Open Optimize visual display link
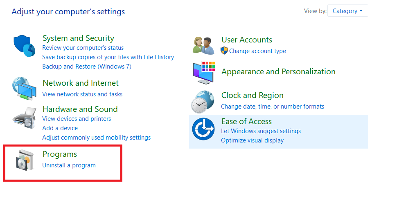The height and width of the screenshot is (209, 408). pyautogui.click(x=252, y=140)
